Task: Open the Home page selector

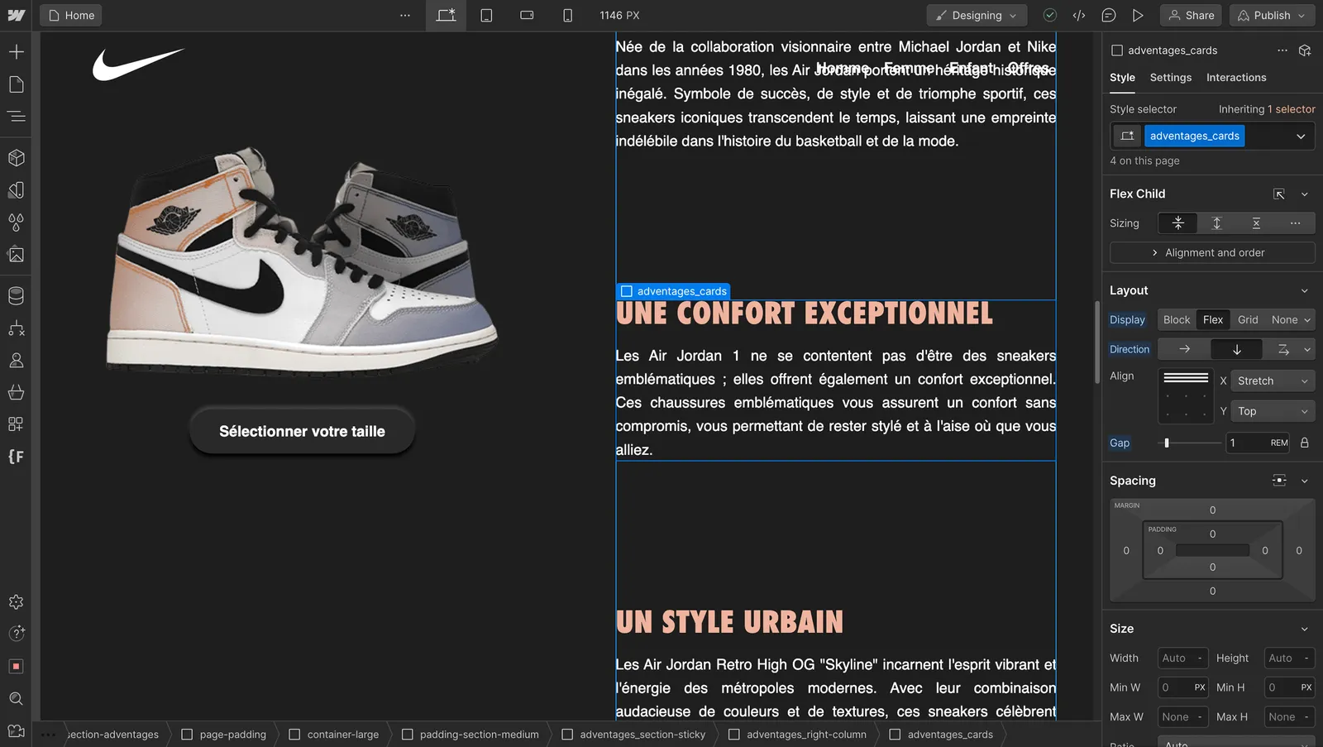Action: pyautogui.click(x=72, y=15)
